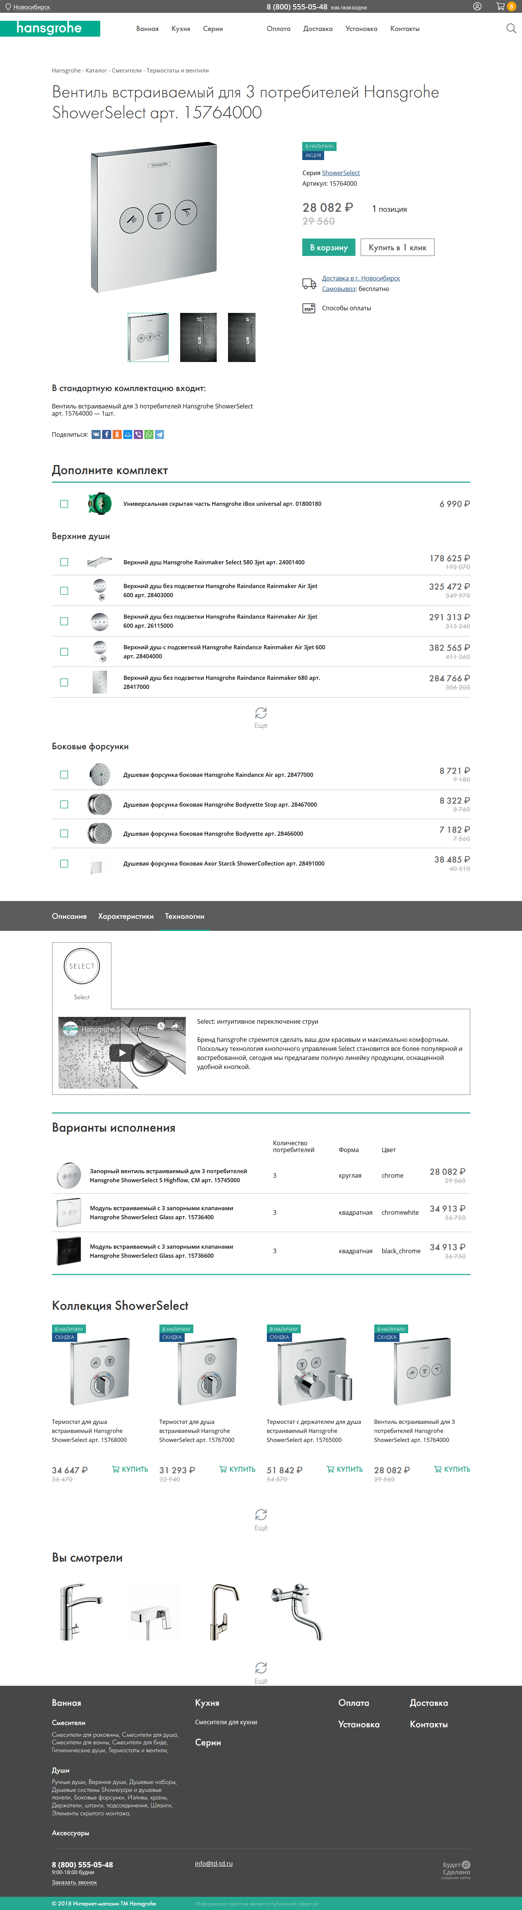Click refresh icon under Вы смотрели

click(261, 1668)
